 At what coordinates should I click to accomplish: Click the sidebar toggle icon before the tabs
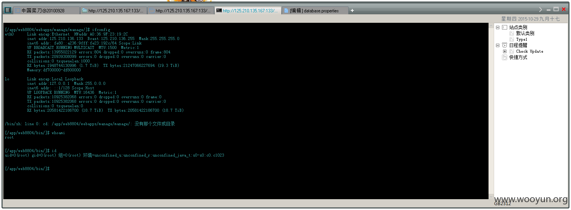click(8, 10)
